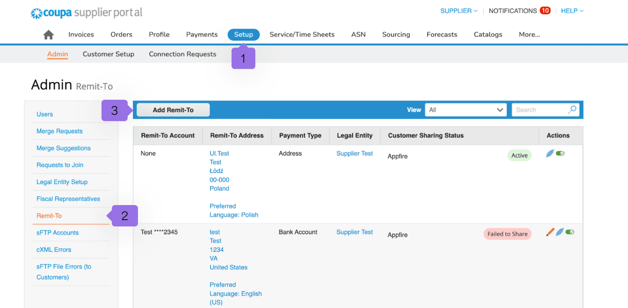628x308 pixels.
Task: Go to the Home icon in navigation
Action: pyautogui.click(x=48, y=35)
